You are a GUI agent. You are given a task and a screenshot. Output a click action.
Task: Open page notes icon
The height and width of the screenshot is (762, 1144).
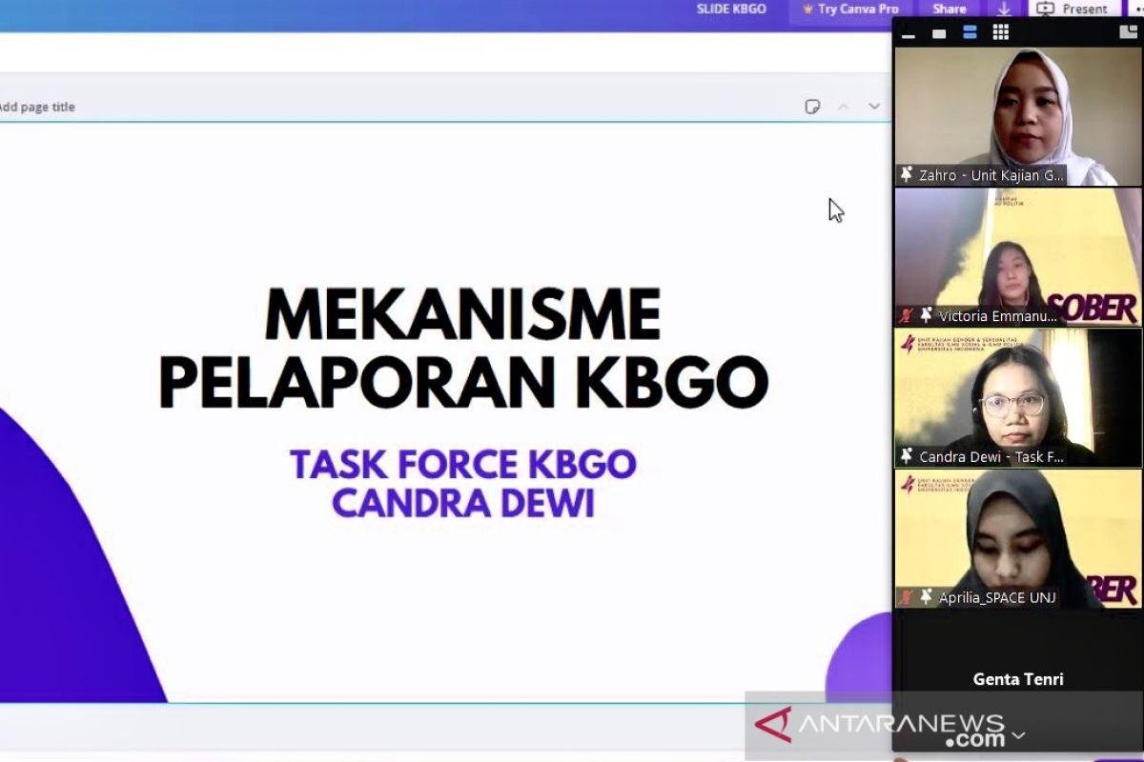click(x=812, y=107)
